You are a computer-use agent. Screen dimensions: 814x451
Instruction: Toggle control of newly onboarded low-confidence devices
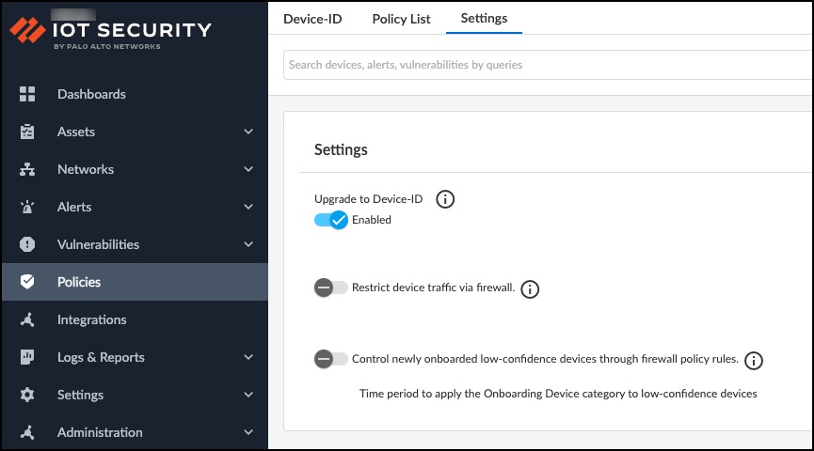tap(330, 359)
